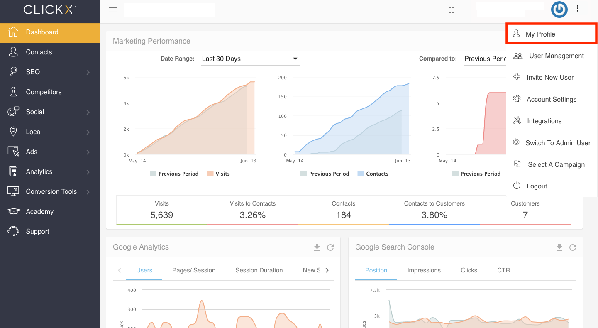Refresh the Google Analytics widget
The width and height of the screenshot is (598, 328).
330,247
